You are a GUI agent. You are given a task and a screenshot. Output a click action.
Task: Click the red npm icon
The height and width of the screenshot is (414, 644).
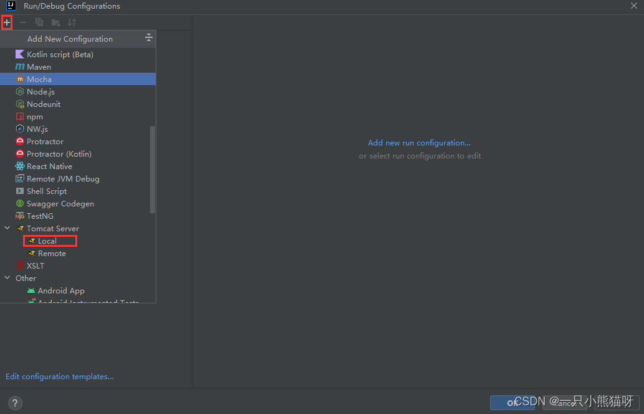pos(20,116)
